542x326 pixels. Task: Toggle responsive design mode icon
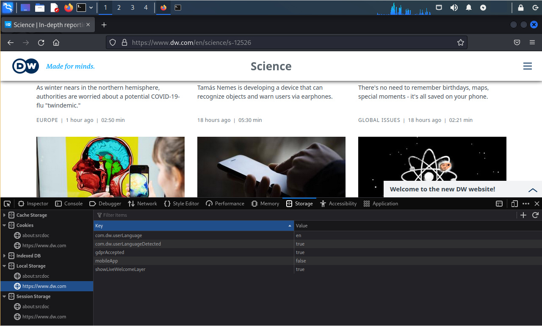click(514, 204)
